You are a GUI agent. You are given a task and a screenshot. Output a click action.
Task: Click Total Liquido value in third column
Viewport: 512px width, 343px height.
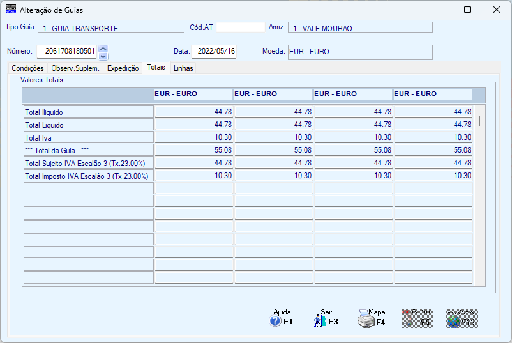tap(353, 125)
